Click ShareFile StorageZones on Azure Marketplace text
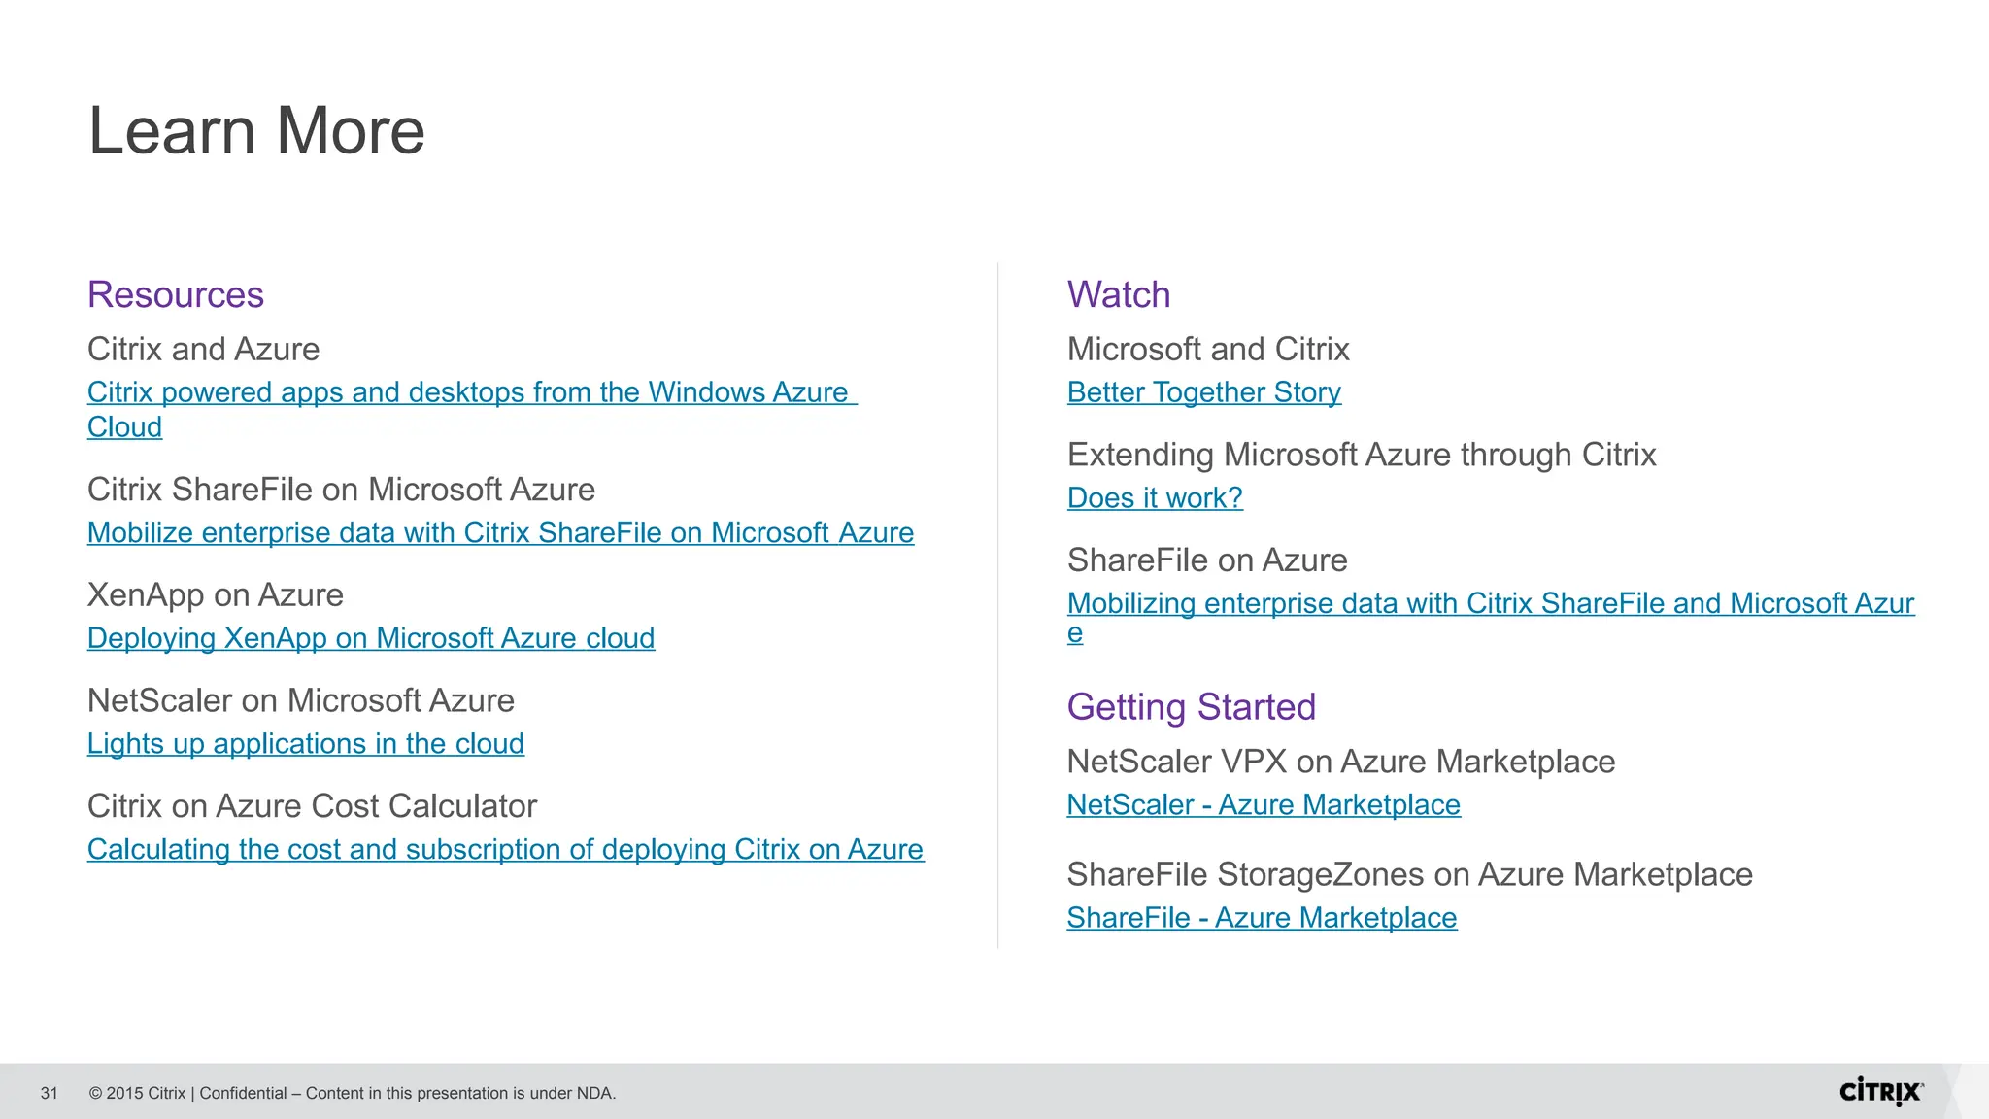This screenshot has height=1119, width=1989. pos(1410,874)
